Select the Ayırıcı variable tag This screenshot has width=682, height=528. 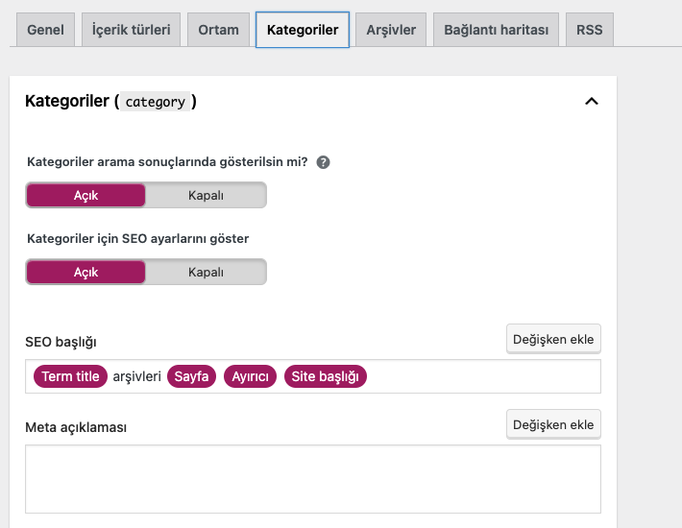(x=251, y=376)
